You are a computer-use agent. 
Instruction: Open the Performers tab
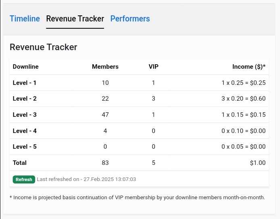pos(130,19)
